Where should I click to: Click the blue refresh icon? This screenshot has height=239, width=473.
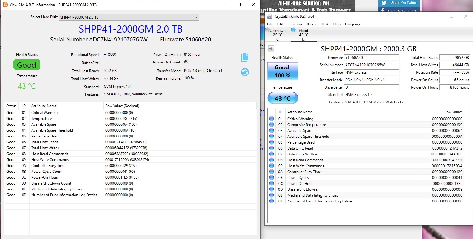(245, 72)
